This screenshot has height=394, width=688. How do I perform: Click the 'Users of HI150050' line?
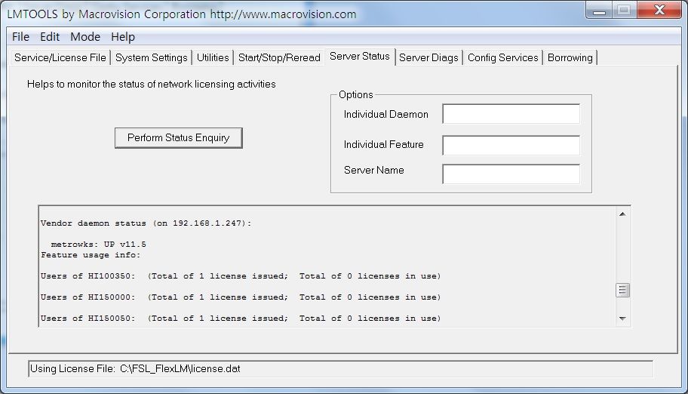(x=241, y=319)
